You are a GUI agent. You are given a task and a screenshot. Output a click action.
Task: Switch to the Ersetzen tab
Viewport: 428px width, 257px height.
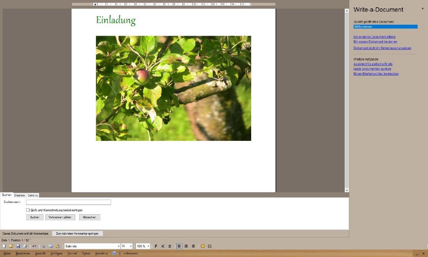pos(20,195)
